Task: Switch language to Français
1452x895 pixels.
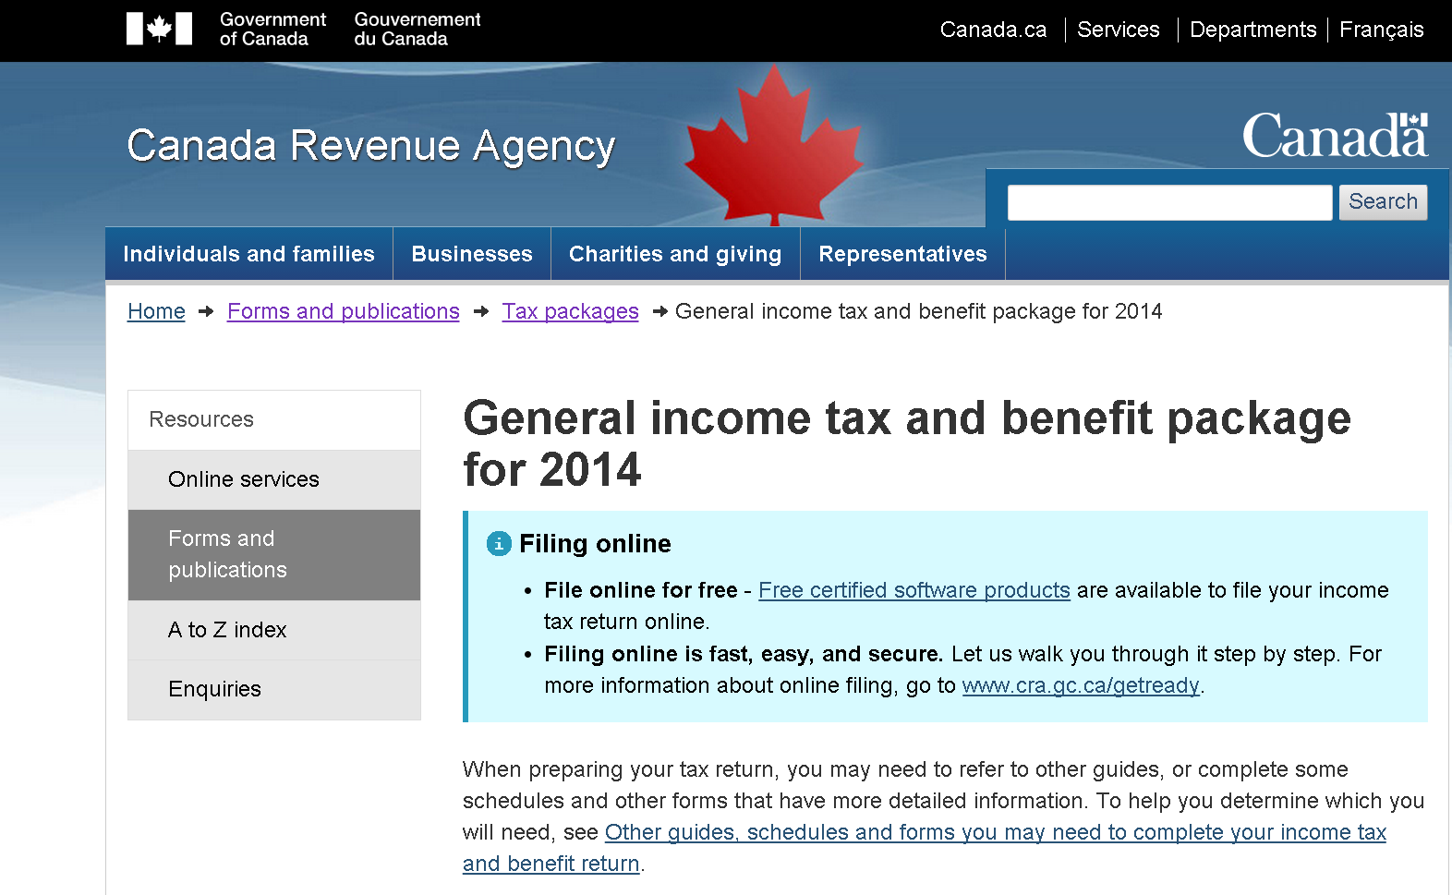Action: click(1381, 30)
